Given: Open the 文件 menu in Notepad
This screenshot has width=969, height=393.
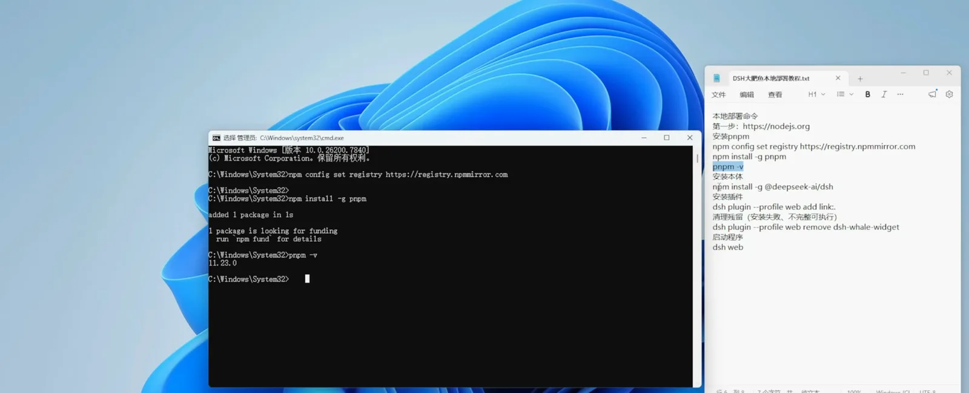Looking at the screenshot, I should (x=718, y=94).
